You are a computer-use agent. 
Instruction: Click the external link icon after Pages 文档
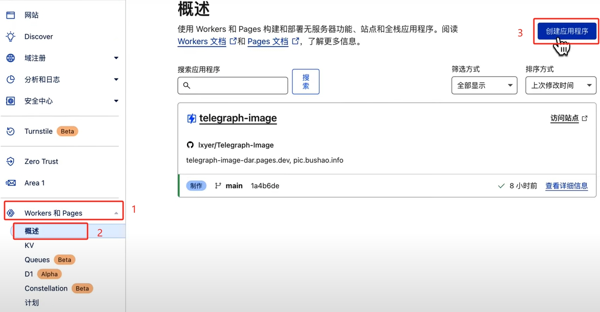[x=295, y=41]
